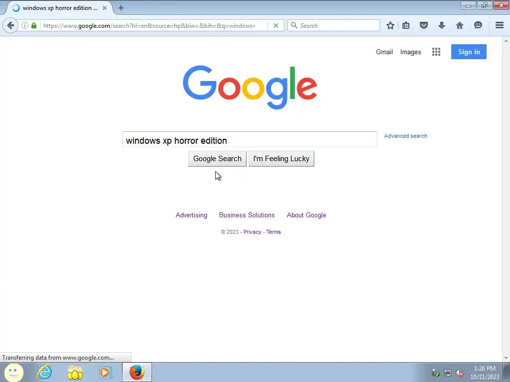The width and height of the screenshot is (510, 382).
Task: Focus the Google query input field
Action: click(250, 140)
